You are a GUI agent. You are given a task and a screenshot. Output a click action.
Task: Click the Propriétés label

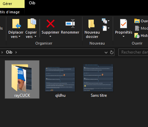coord(124,32)
